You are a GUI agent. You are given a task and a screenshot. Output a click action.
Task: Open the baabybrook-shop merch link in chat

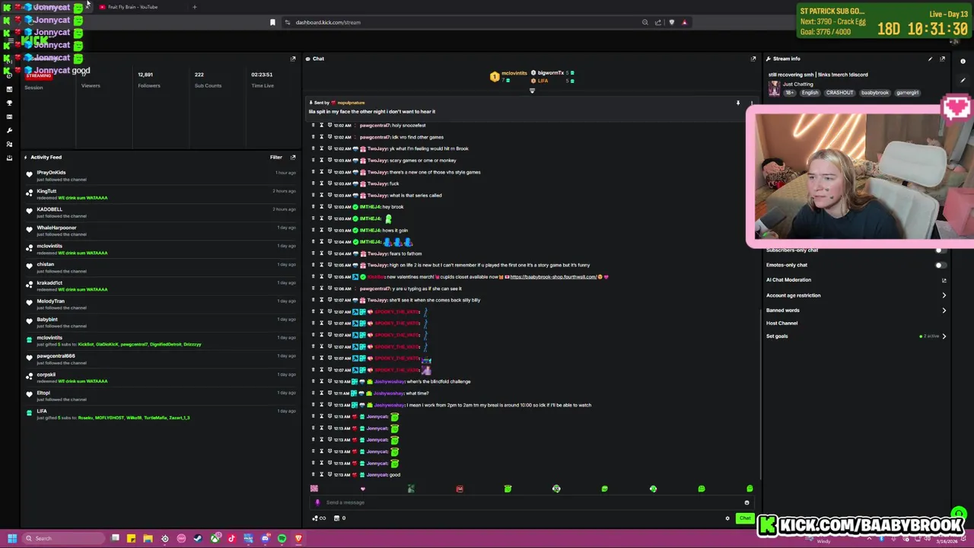[553, 276]
